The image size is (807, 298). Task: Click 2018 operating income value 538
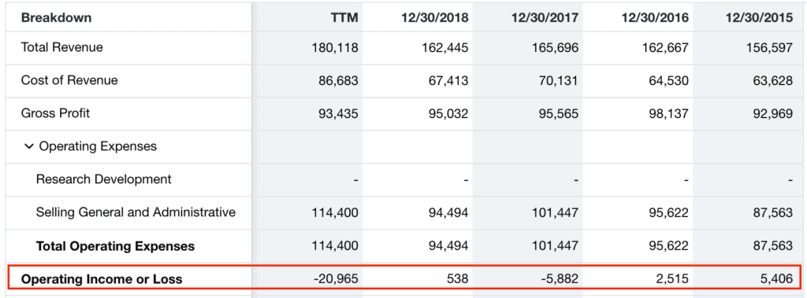click(458, 279)
